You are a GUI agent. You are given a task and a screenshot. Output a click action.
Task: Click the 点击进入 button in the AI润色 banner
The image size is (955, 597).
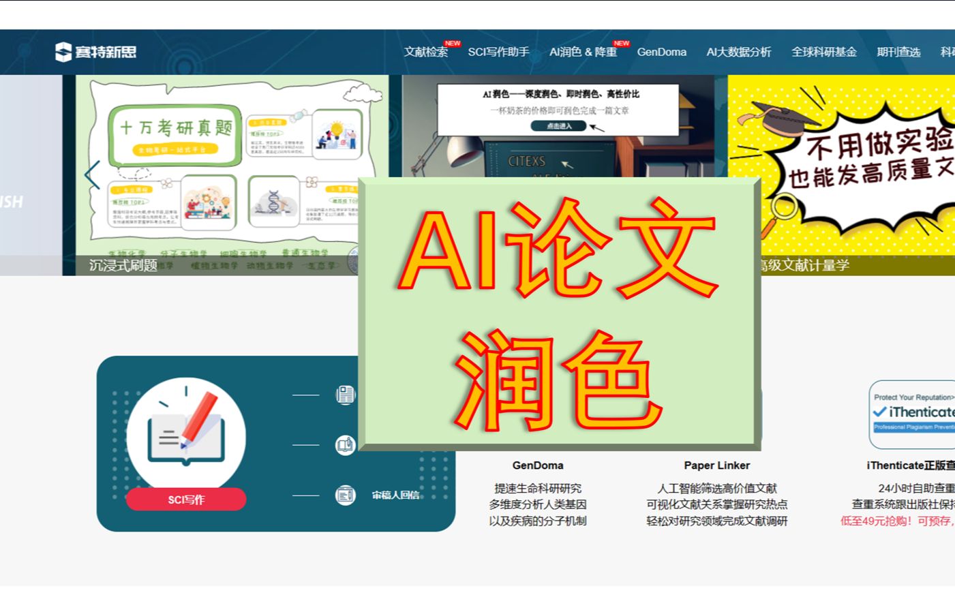[x=559, y=126]
